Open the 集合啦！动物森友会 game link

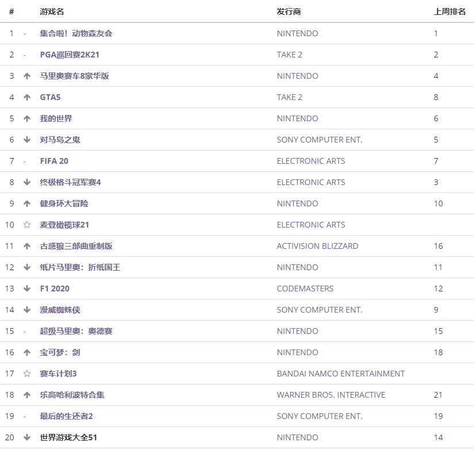pyautogui.click(x=76, y=33)
